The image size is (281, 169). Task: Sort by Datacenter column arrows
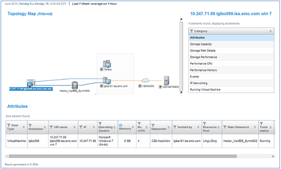pos(168,127)
